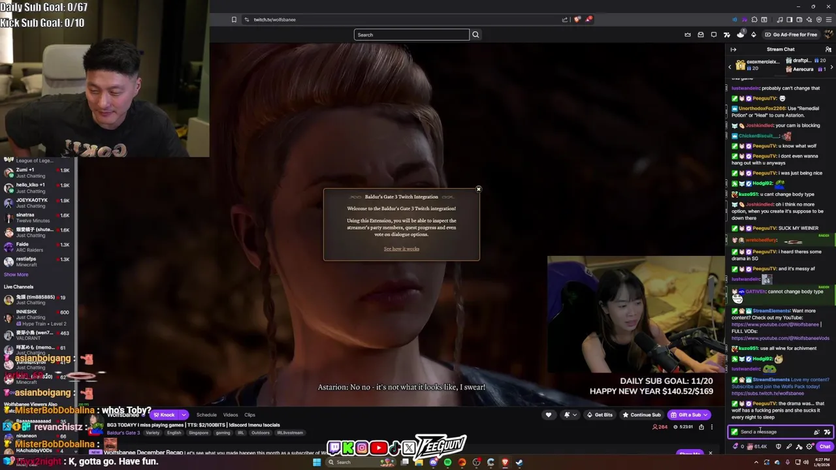Click the Chat send button
The width and height of the screenshot is (836, 470).
825,446
